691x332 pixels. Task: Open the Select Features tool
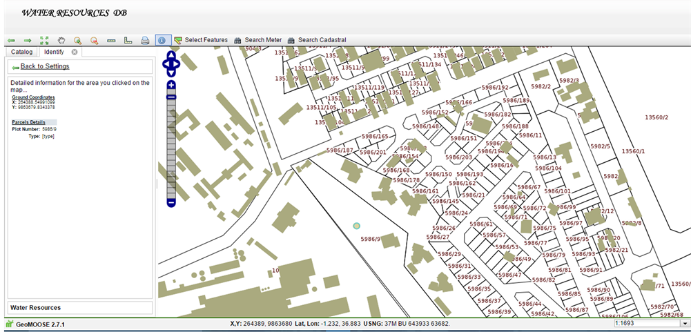coord(201,40)
